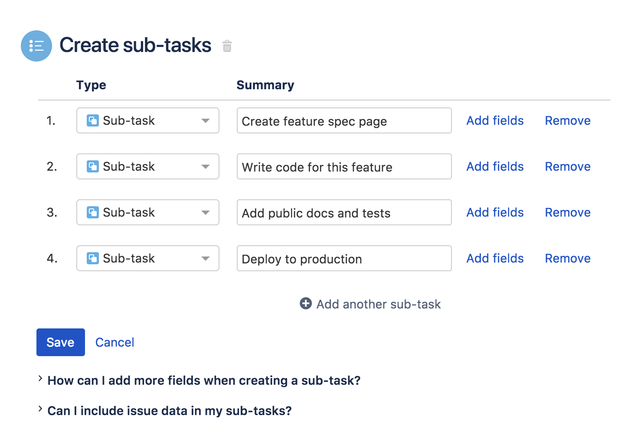
Task: Click Add fields for 'Create feature spec page'
Action: [495, 120]
